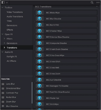The image size is (101, 110).
Task: Open the three-dot options menu
Action: (x=98, y=3)
